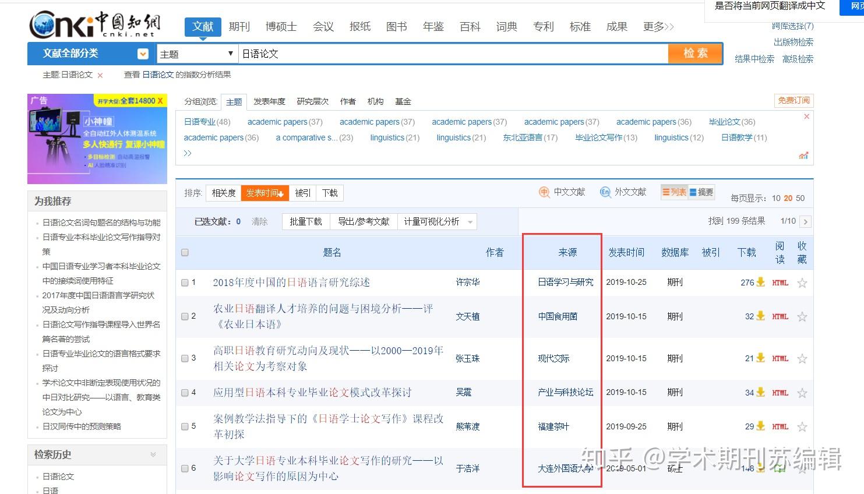The width and height of the screenshot is (864, 494).
Task: Click 清除 to clear selected items
Action: tap(259, 222)
